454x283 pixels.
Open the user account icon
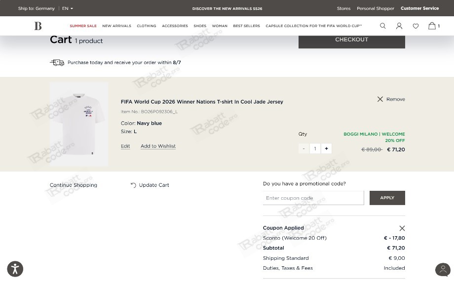[399, 26]
